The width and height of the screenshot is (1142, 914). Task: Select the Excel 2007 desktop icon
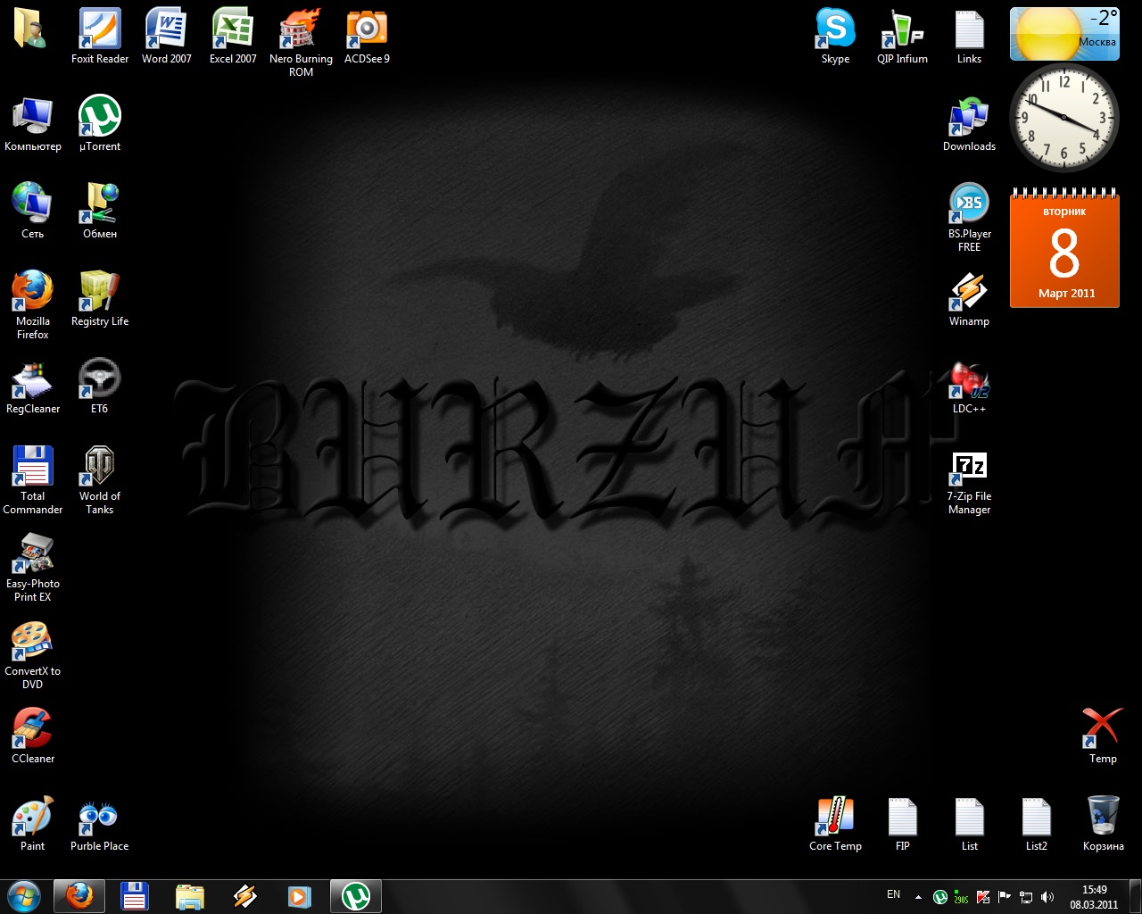pos(233,37)
